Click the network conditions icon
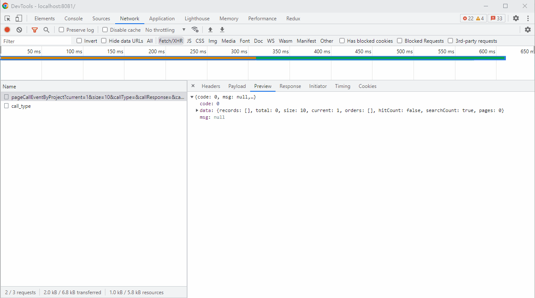Viewport: 535px width, 298px height. [195, 30]
